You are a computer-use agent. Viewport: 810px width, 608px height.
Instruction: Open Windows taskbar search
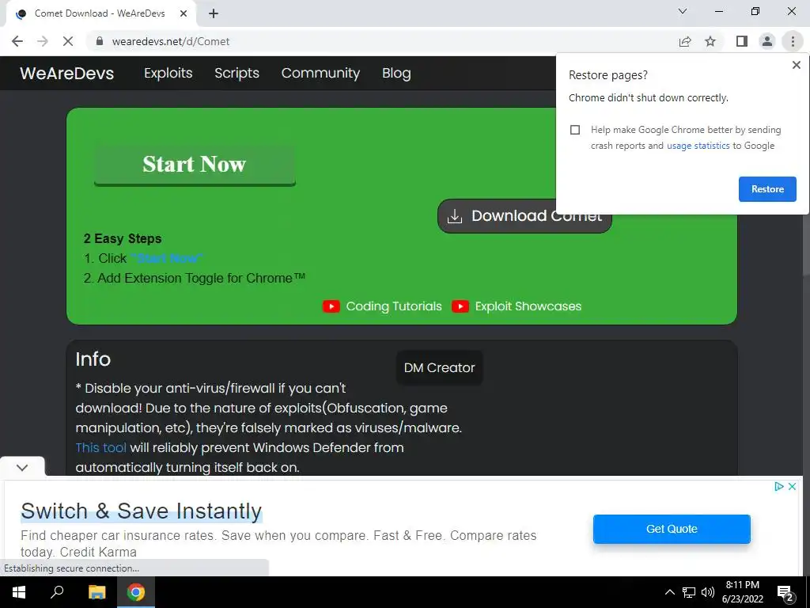pyautogui.click(x=57, y=592)
